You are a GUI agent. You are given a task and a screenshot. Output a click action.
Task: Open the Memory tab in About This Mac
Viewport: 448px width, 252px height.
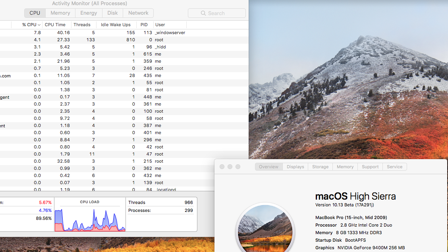point(345,167)
